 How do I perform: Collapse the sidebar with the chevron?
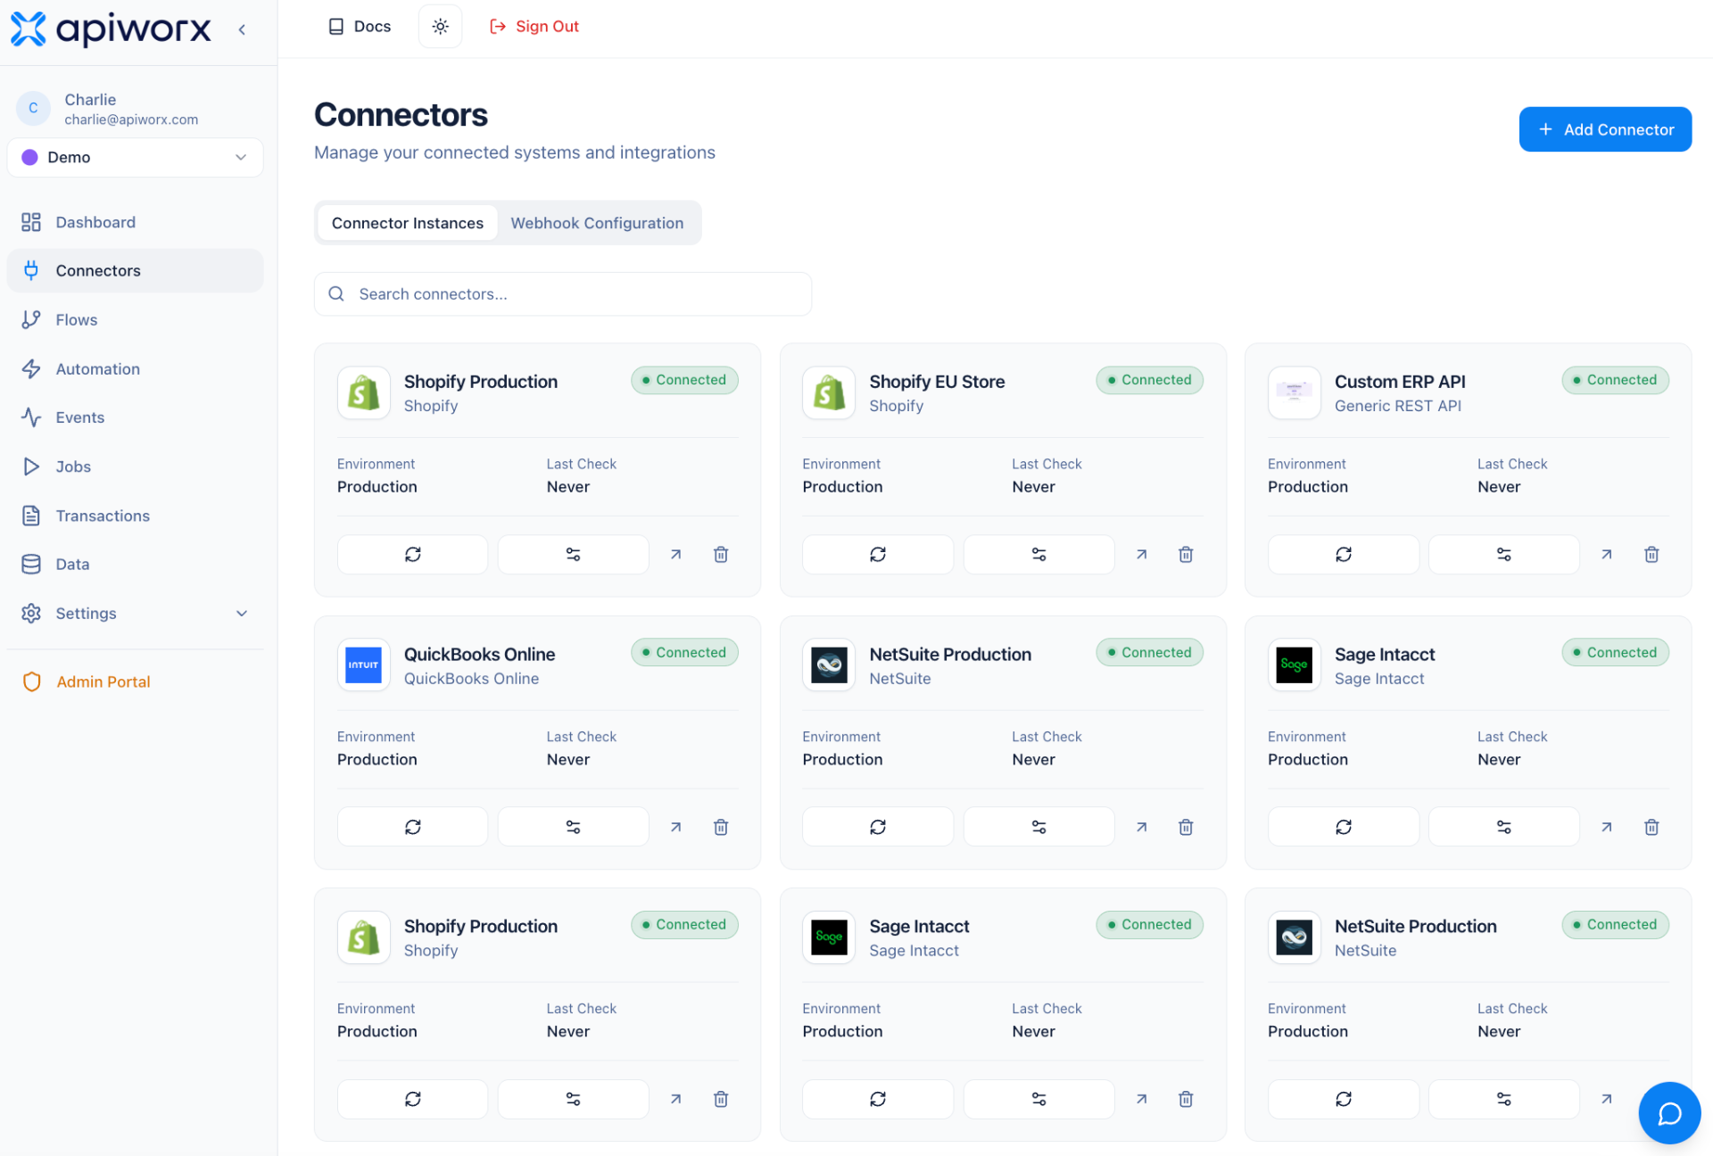tap(242, 29)
